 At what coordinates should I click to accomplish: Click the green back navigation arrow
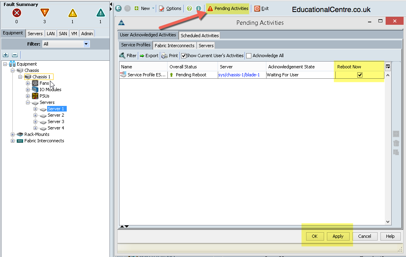(118, 8)
